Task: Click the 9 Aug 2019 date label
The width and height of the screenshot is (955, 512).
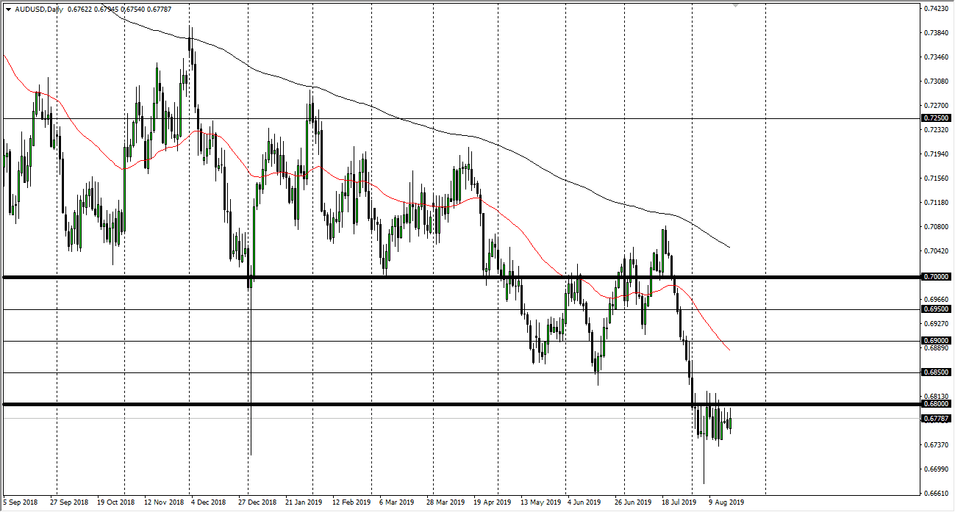Action: click(x=726, y=502)
